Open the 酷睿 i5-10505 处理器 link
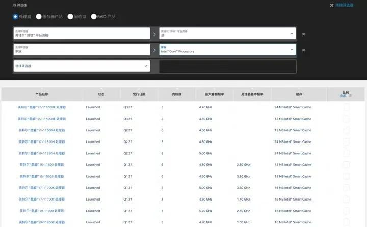The height and width of the screenshot is (227, 367). (x=42, y=176)
